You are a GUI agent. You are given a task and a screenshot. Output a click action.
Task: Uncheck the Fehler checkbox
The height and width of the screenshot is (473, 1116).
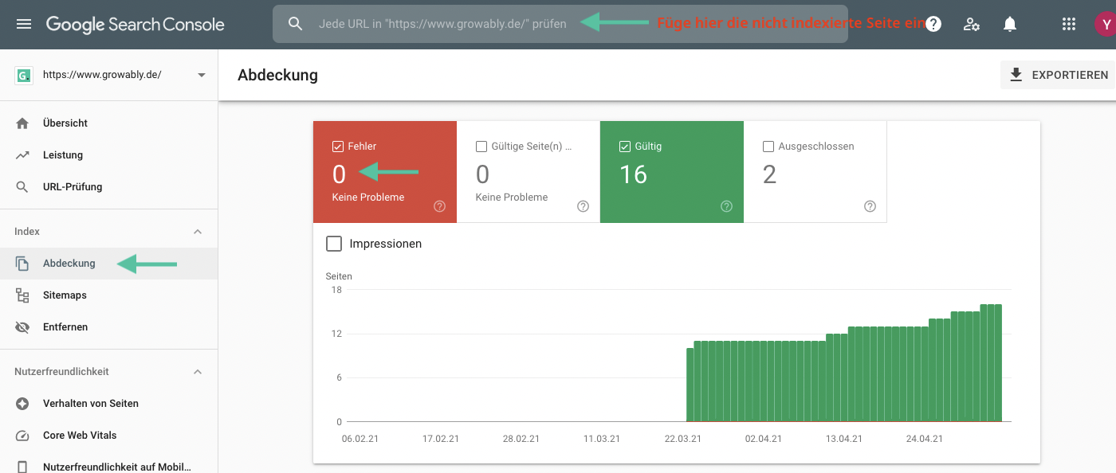pyautogui.click(x=338, y=147)
